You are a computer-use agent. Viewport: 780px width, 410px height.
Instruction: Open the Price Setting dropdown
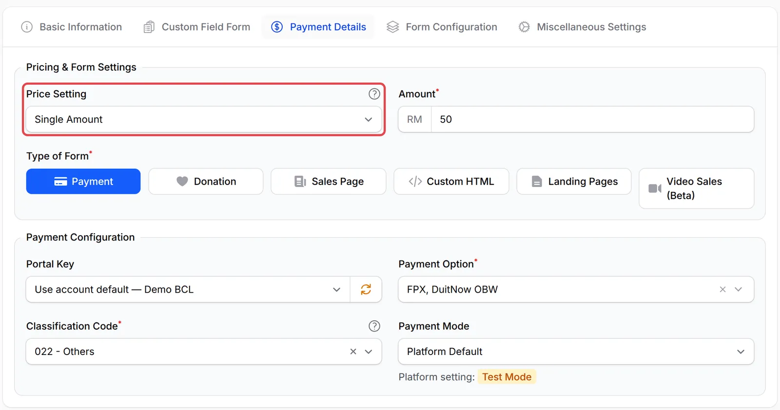click(204, 119)
